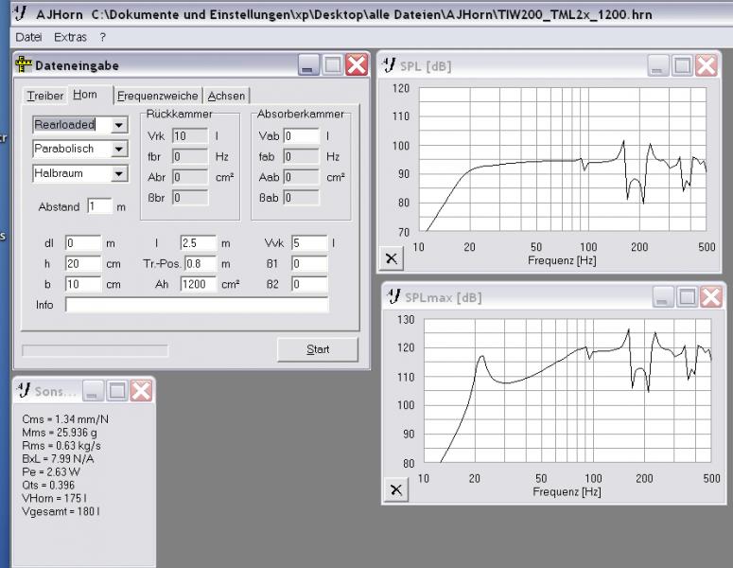Click the empty Info text field
Image resolution: width=733 pixels, height=568 pixels.
pyautogui.click(x=197, y=305)
